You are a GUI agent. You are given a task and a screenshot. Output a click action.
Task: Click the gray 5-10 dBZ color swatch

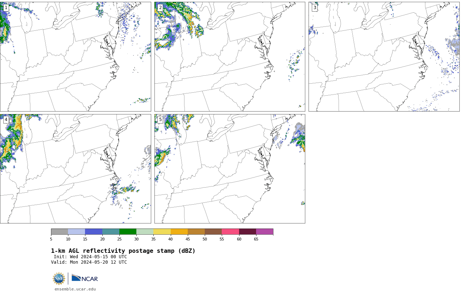coord(59,232)
